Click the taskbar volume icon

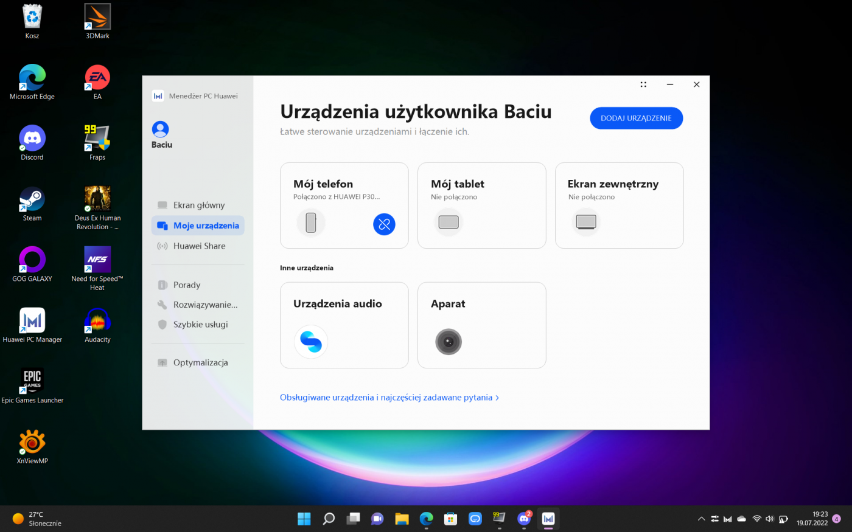(769, 519)
